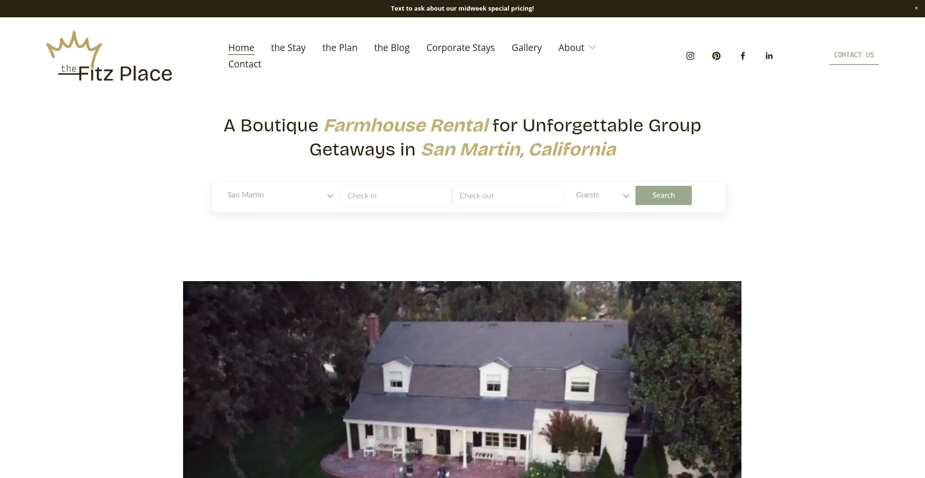
Task: Open the Blog from navigation
Action: tap(392, 48)
